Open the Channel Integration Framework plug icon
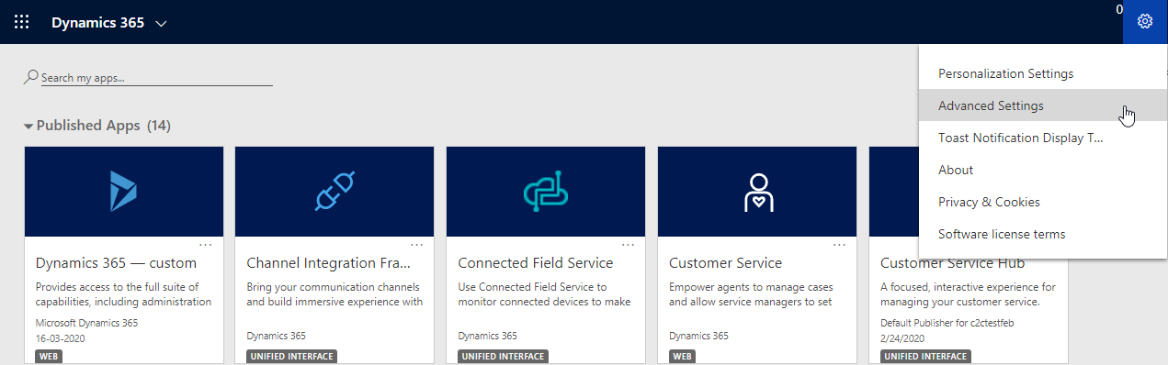 click(x=335, y=192)
